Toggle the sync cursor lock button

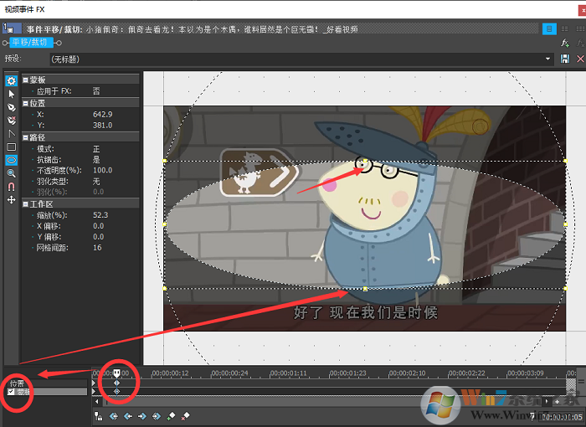click(100, 415)
